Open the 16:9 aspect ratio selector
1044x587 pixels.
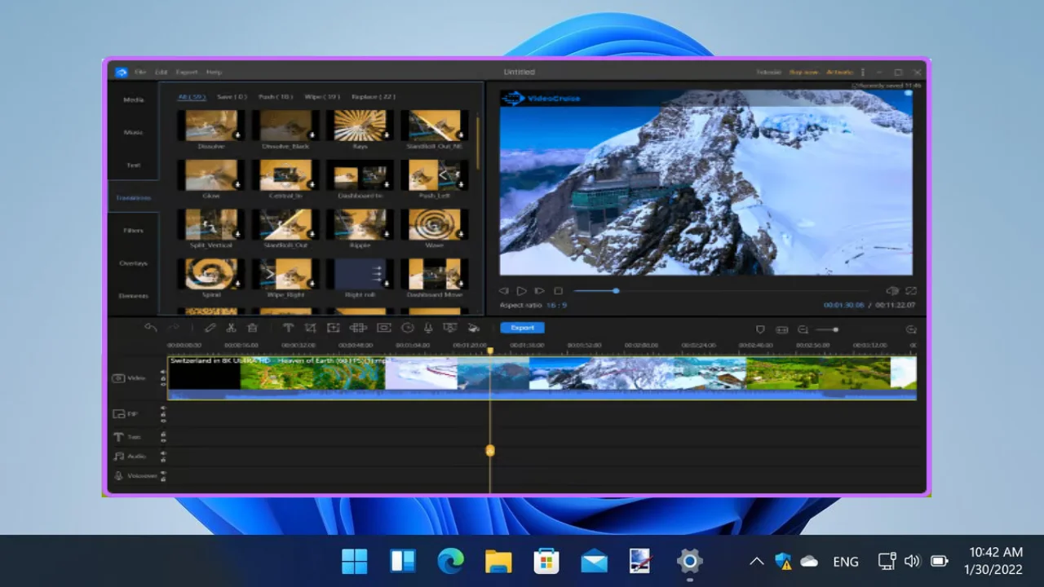pyautogui.click(x=556, y=305)
